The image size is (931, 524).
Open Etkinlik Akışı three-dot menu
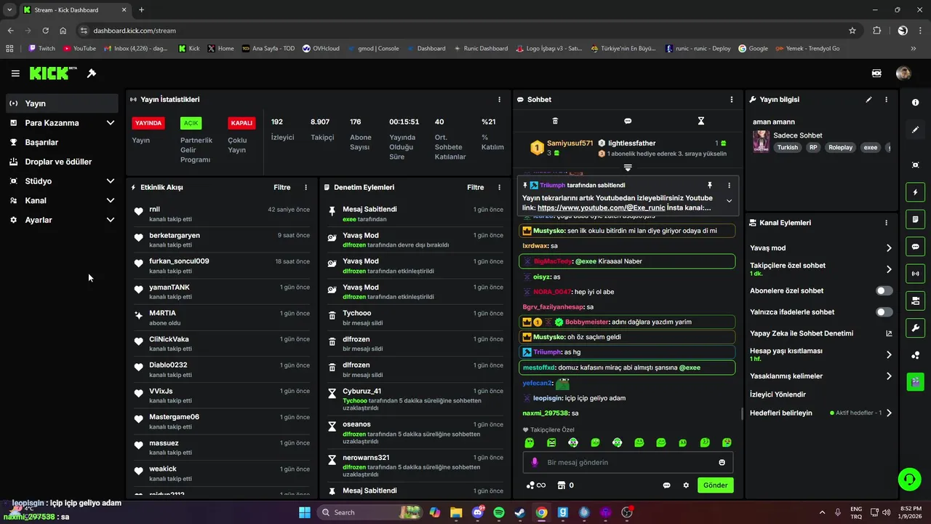click(305, 187)
